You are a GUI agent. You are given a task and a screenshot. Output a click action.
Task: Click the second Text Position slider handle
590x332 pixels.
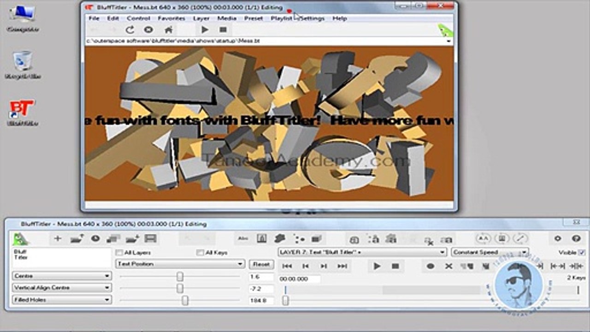(x=180, y=288)
